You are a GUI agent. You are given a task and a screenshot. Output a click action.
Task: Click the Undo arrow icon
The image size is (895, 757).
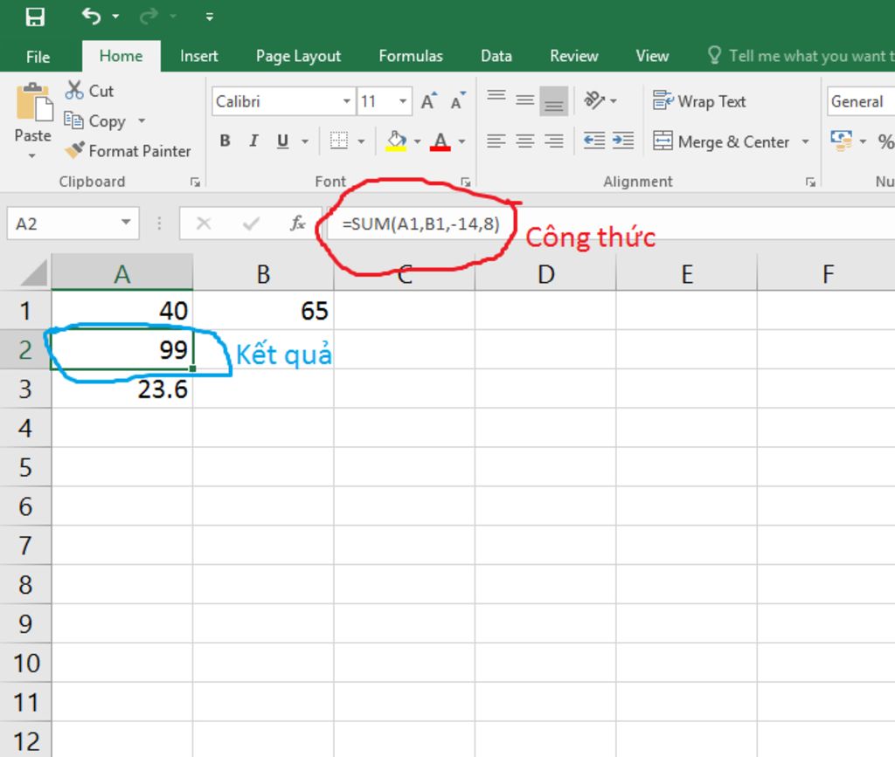[x=91, y=16]
